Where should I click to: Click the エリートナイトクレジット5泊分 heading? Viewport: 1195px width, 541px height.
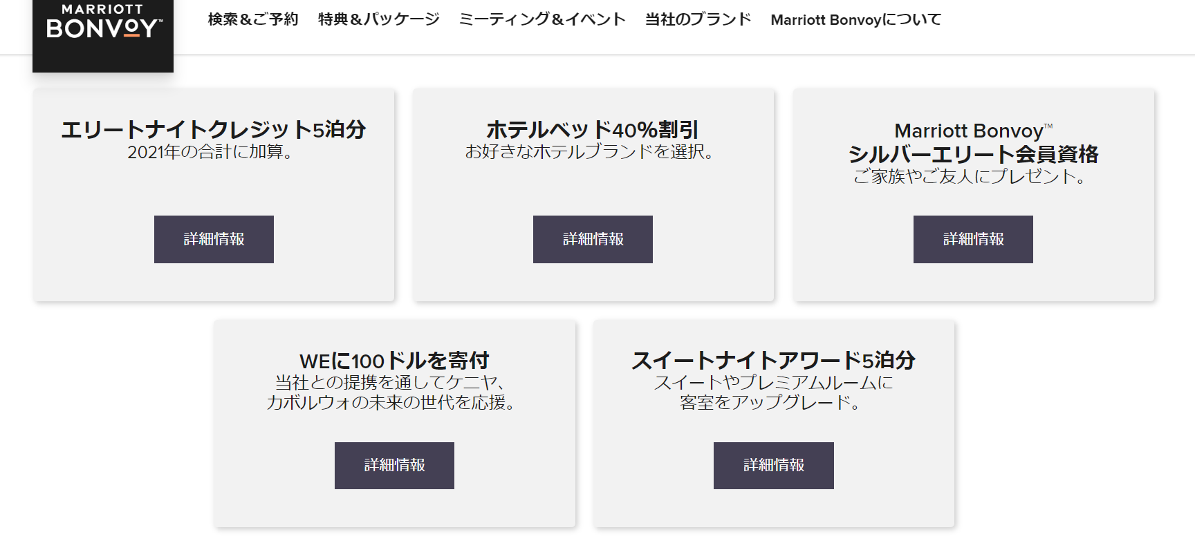click(214, 129)
